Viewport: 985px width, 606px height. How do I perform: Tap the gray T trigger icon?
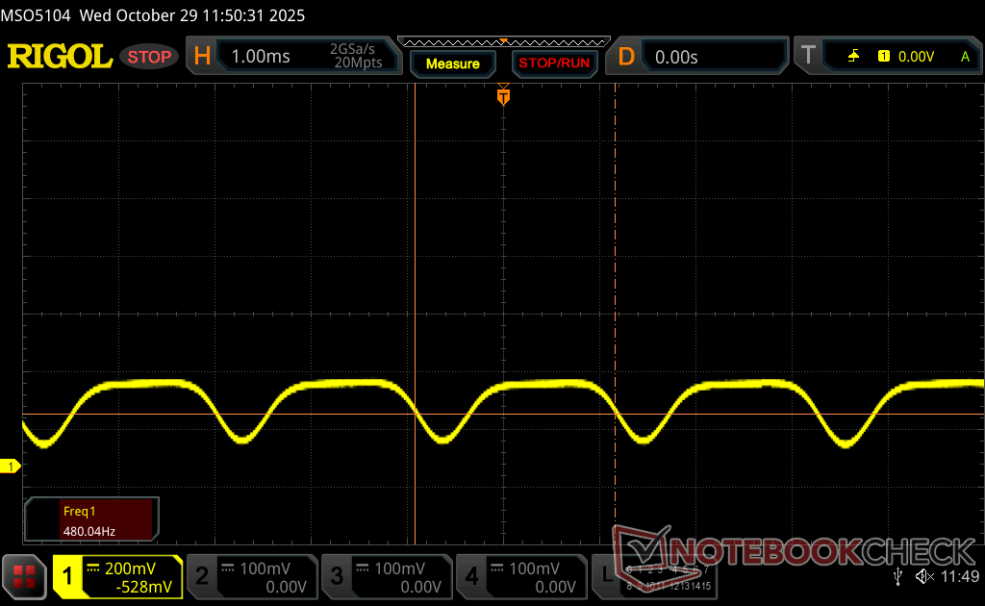[x=808, y=57]
